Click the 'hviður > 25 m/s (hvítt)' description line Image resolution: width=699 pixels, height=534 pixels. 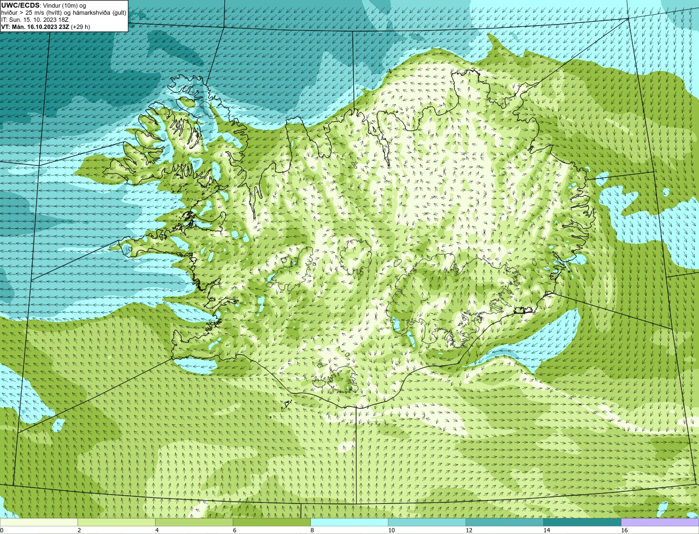(64, 13)
